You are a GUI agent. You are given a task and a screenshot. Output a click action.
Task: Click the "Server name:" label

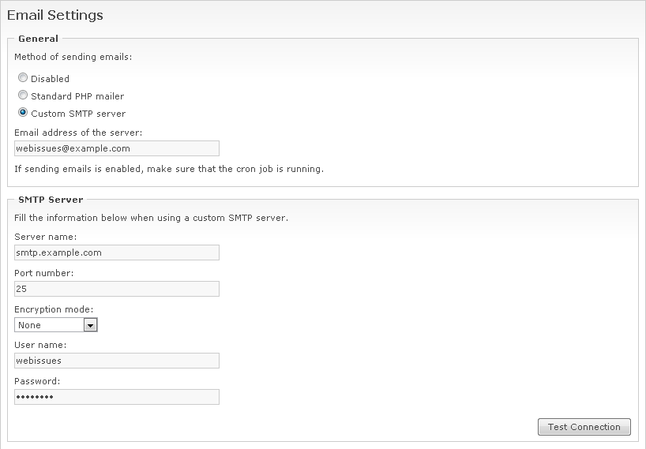(x=46, y=237)
